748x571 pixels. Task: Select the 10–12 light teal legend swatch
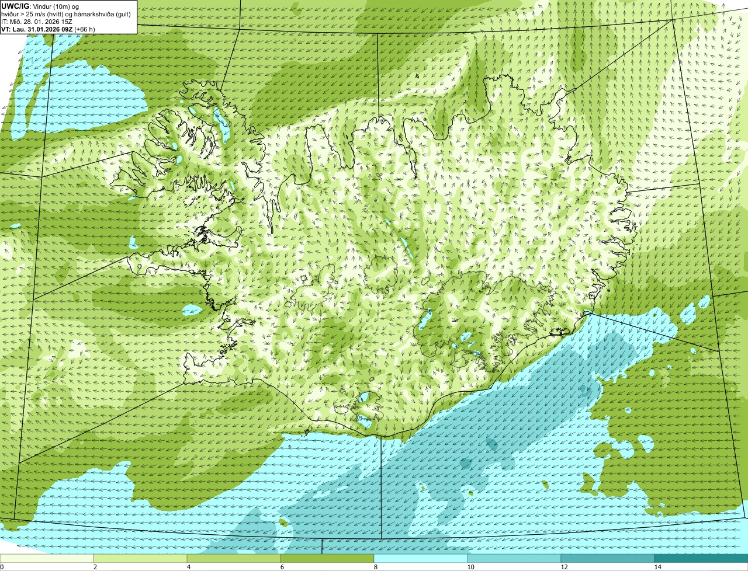tap(514, 559)
